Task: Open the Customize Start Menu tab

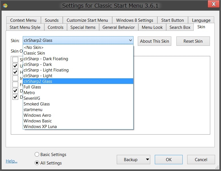Action: pyautogui.click(x=87, y=20)
